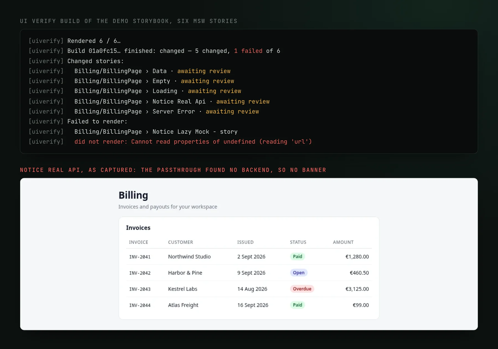Select invoice number INV-2042
Screen dimensions: 498x349
pos(140,273)
